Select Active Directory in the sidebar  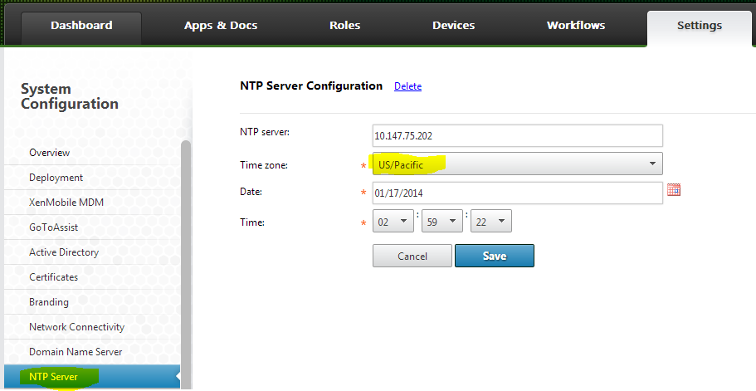[x=64, y=252]
